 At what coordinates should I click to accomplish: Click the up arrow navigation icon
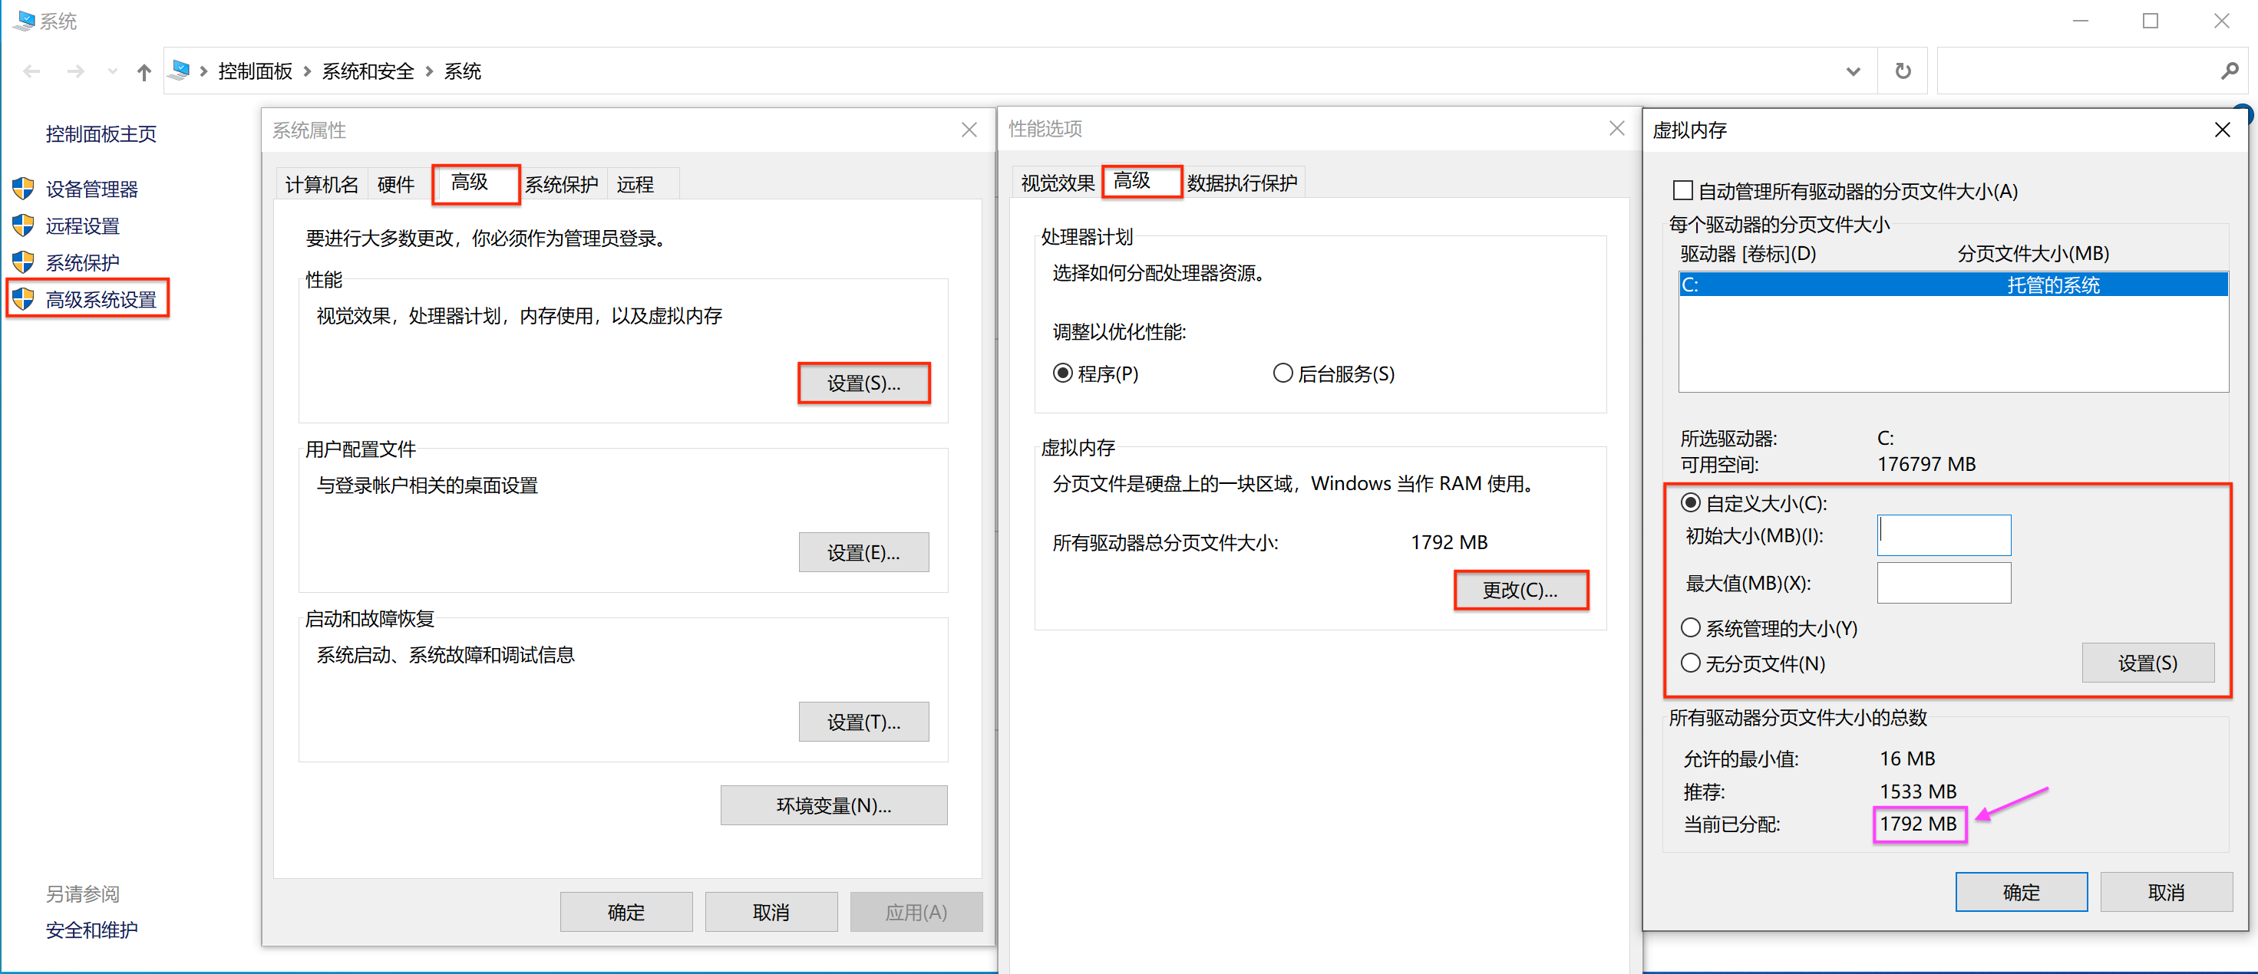(x=144, y=72)
